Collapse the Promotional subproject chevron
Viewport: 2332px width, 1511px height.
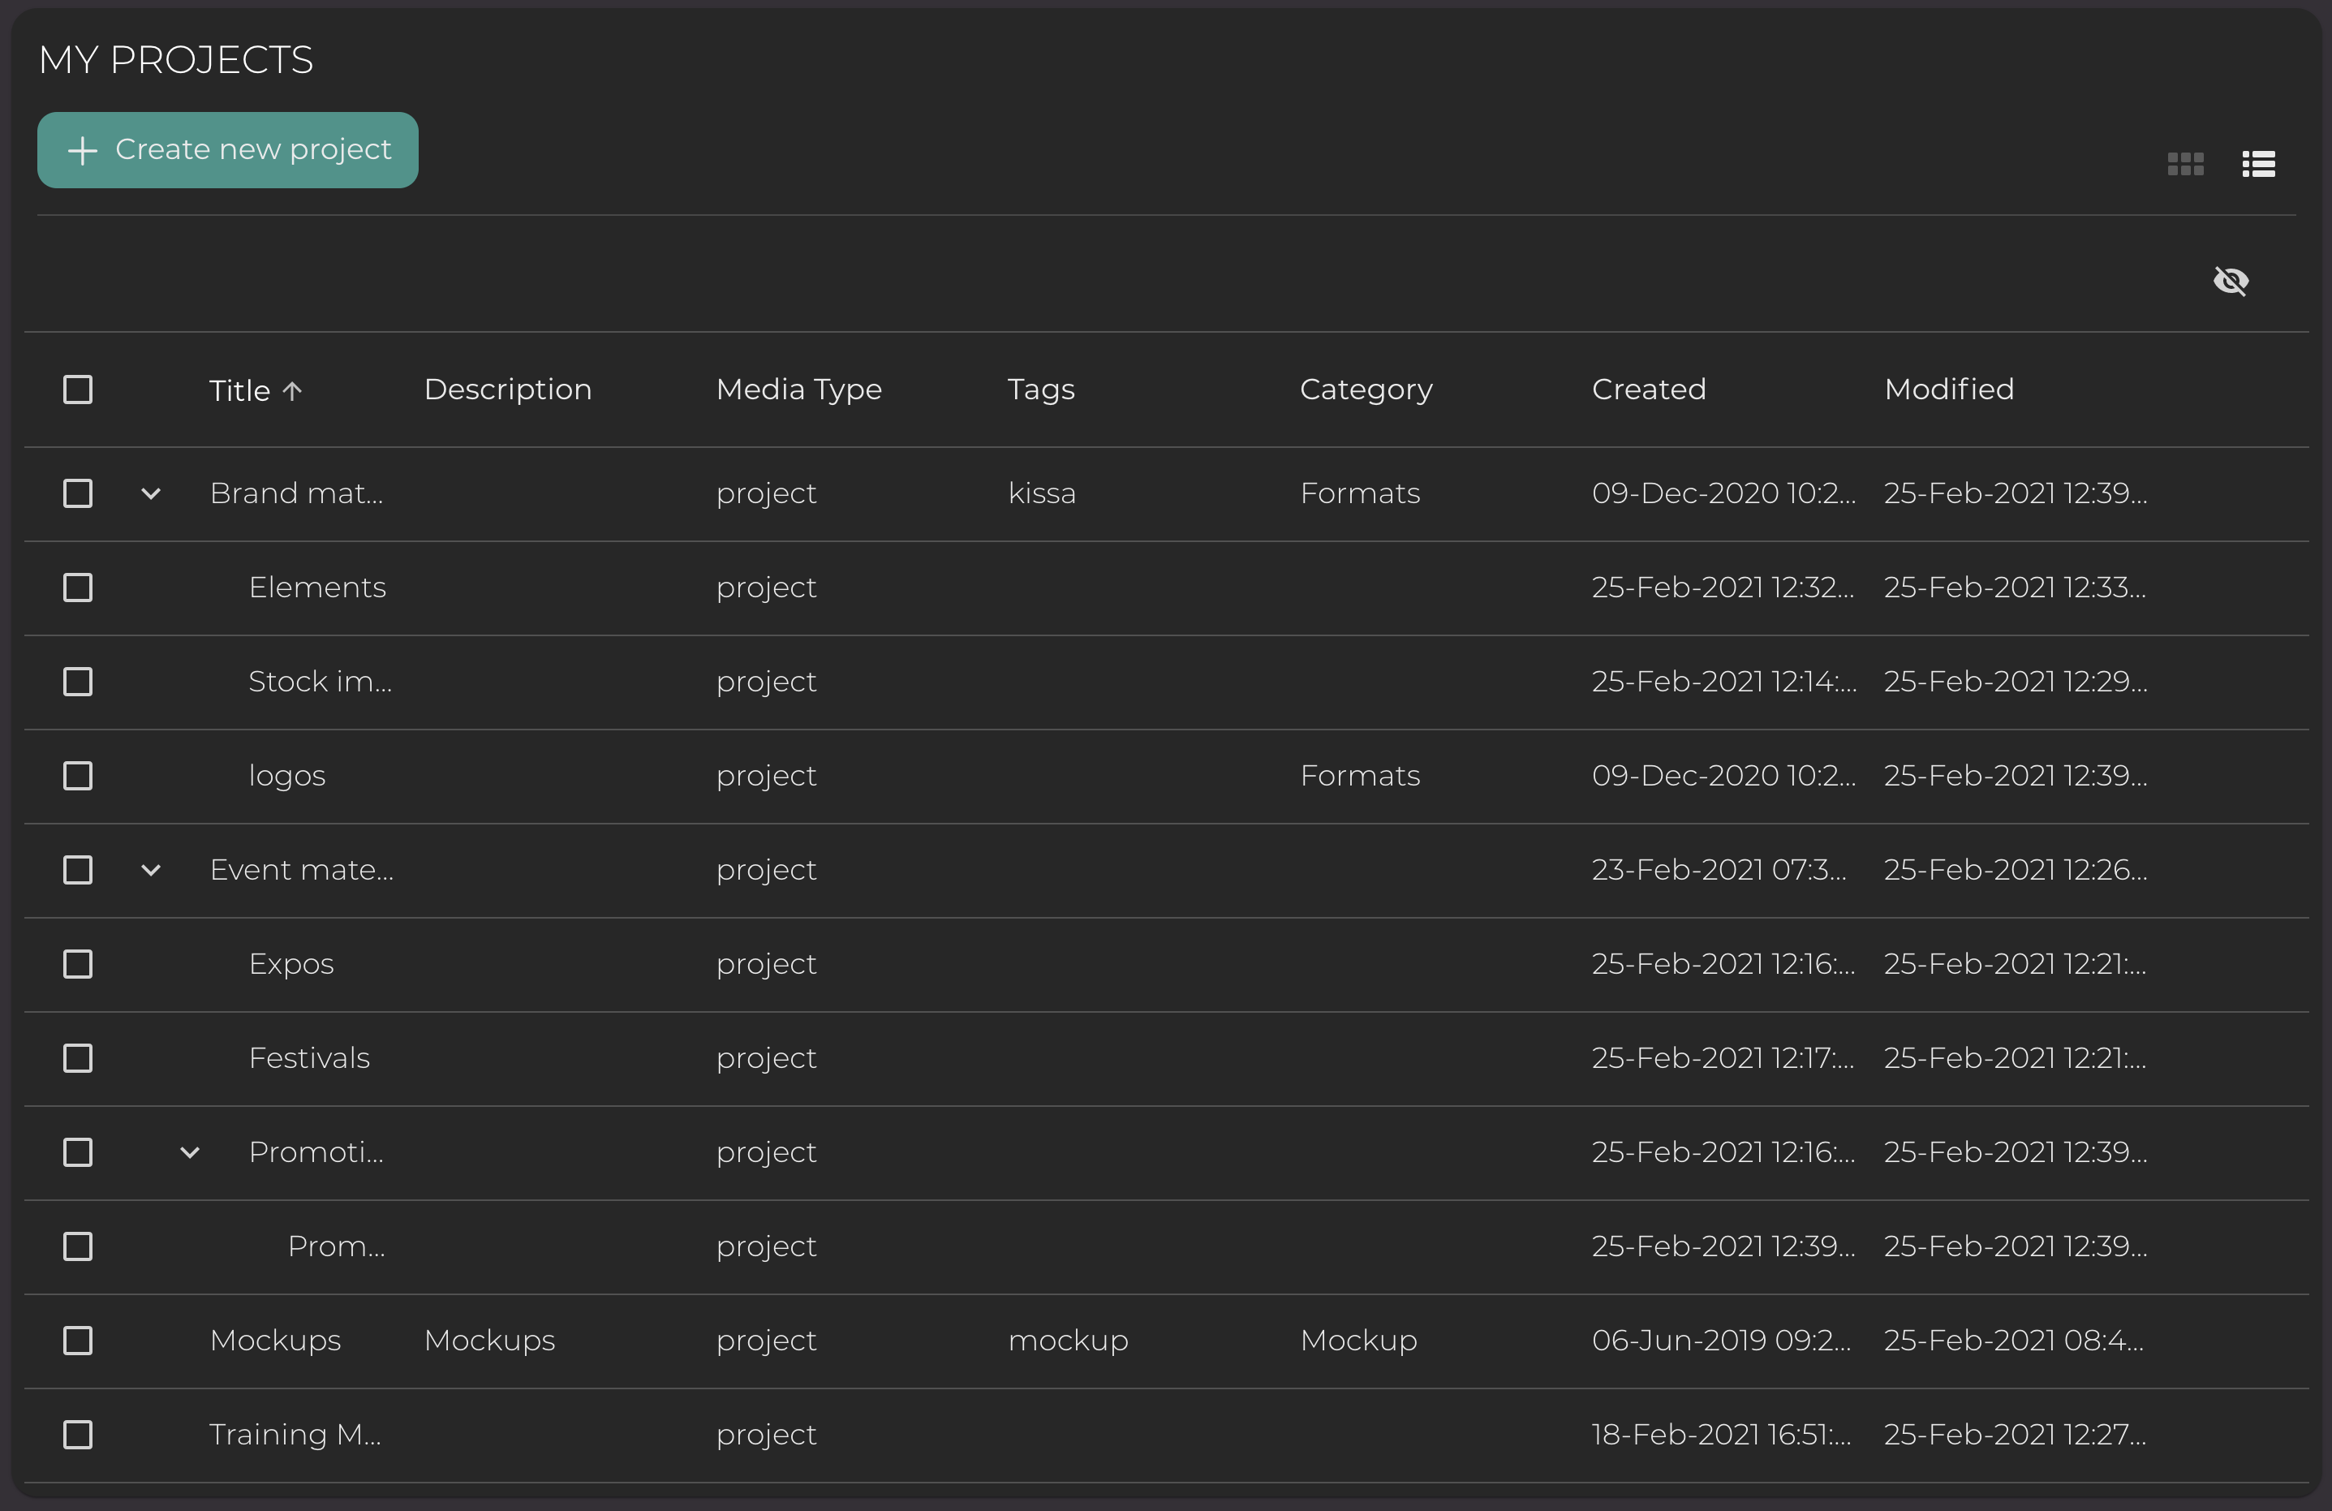coord(190,1152)
